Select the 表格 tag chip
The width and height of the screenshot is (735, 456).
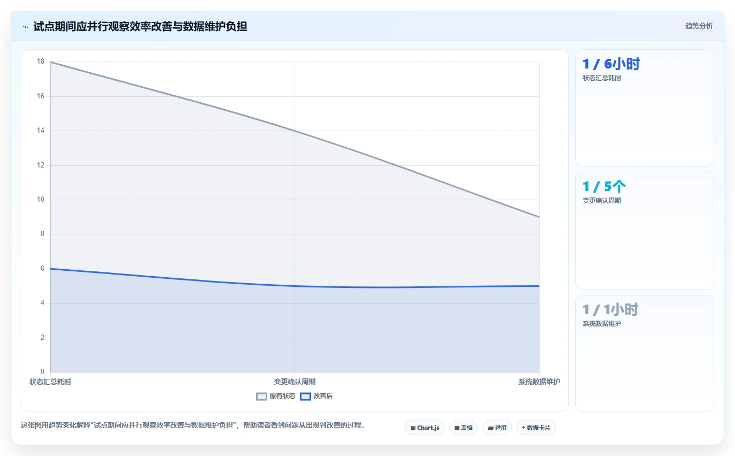point(463,428)
